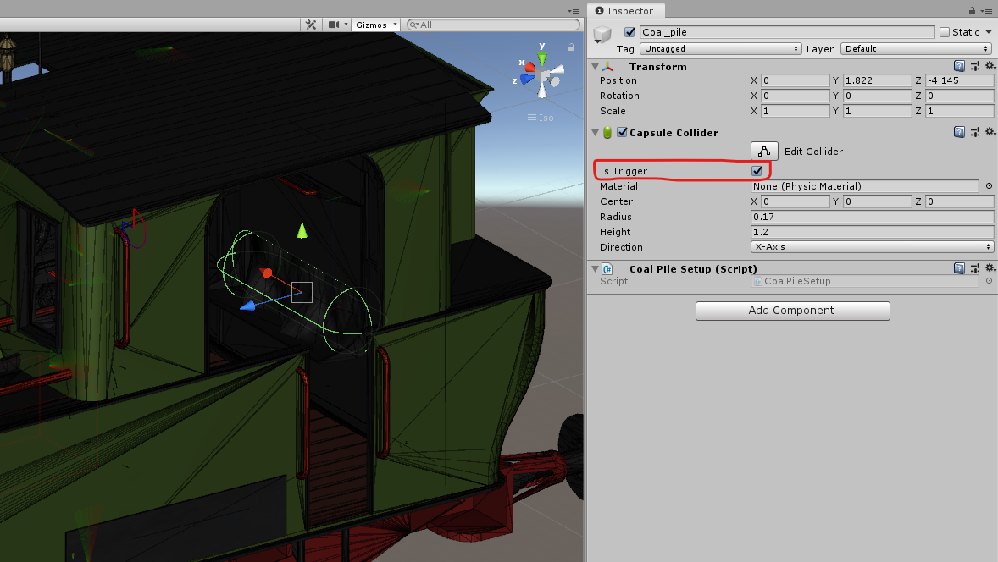Enable the Static checkbox
This screenshot has width=998, height=562.
click(945, 31)
